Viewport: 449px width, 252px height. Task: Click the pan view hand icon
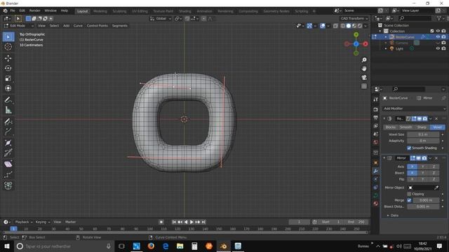tap(364, 69)
